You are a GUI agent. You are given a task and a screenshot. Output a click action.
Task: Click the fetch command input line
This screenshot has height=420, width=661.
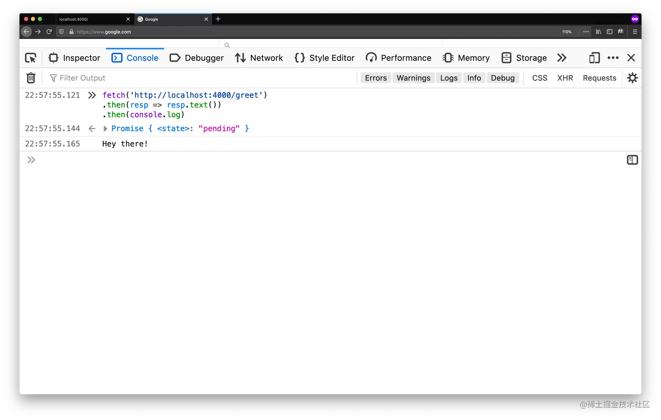coord(185,95)
